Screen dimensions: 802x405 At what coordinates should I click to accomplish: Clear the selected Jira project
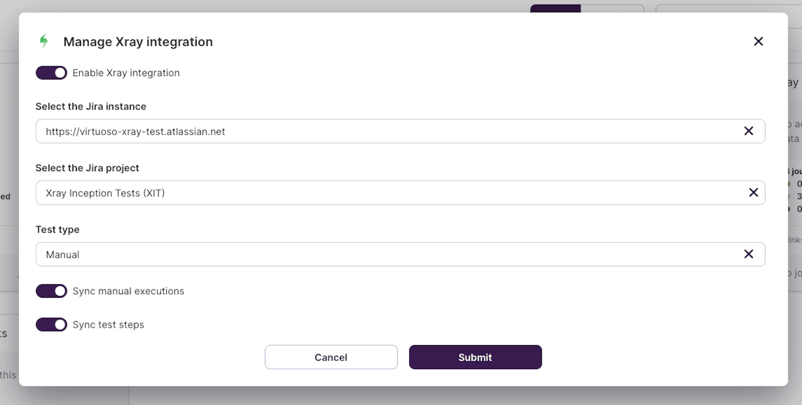click(x=753, y=192)
